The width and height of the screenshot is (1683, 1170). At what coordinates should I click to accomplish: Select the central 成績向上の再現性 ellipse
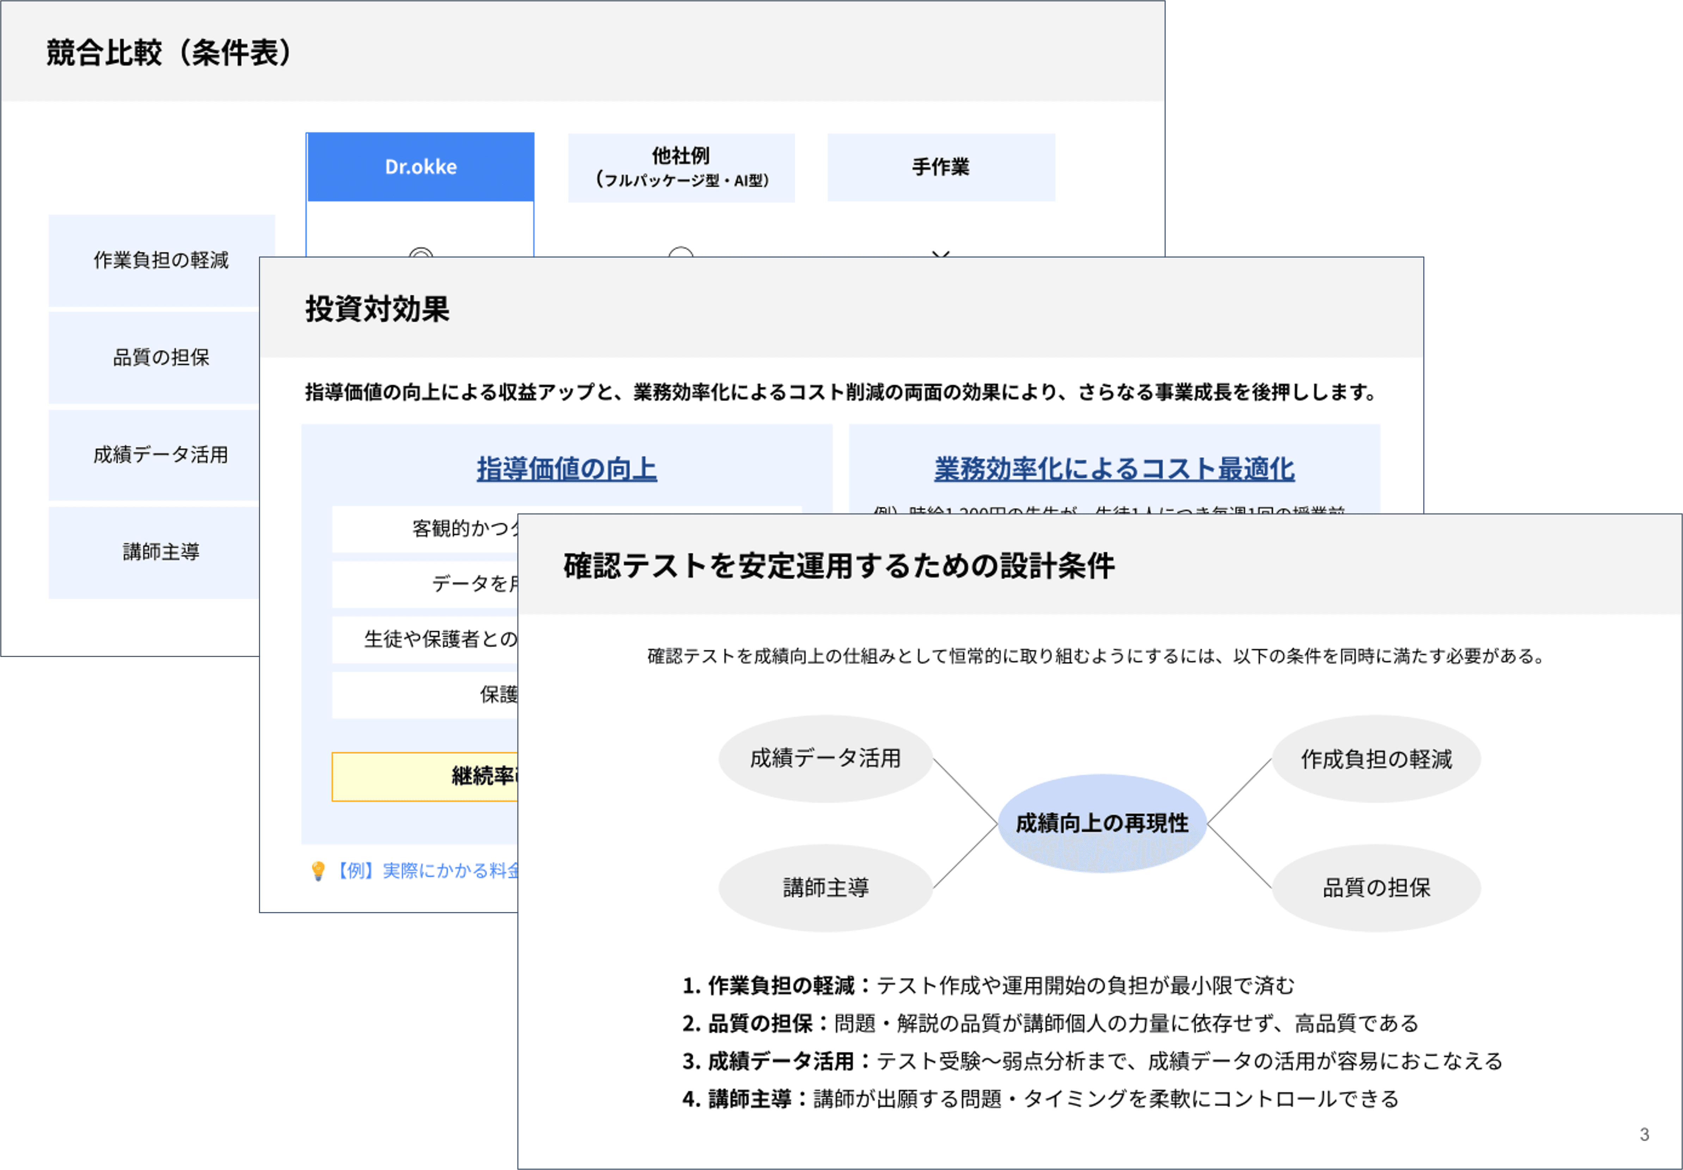[x=1102, y=823]
